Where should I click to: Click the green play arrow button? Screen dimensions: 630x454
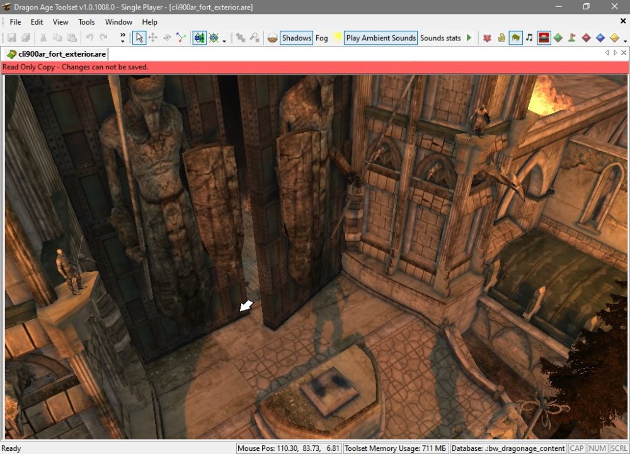click(469, 38)
